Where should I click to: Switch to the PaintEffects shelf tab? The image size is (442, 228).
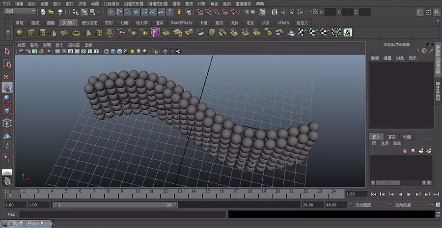click(182, 23)
